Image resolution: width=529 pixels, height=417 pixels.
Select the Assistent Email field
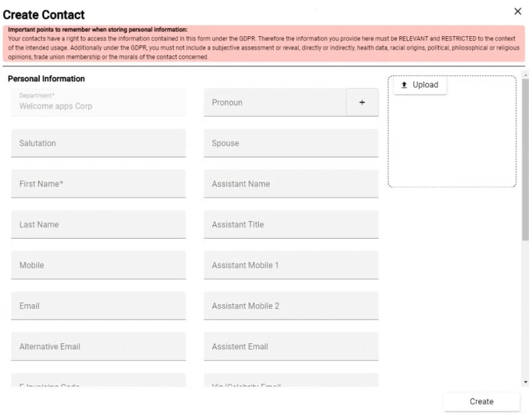pos(291,346)
